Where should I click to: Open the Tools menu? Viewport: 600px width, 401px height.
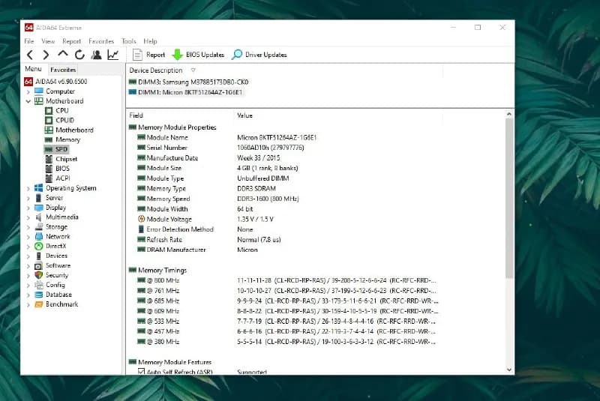128,41
